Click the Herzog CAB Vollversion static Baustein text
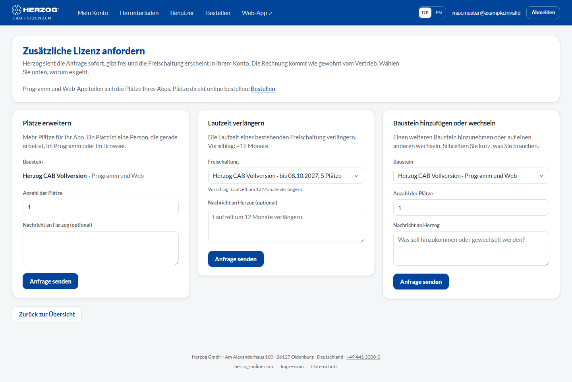 point(55,176)
